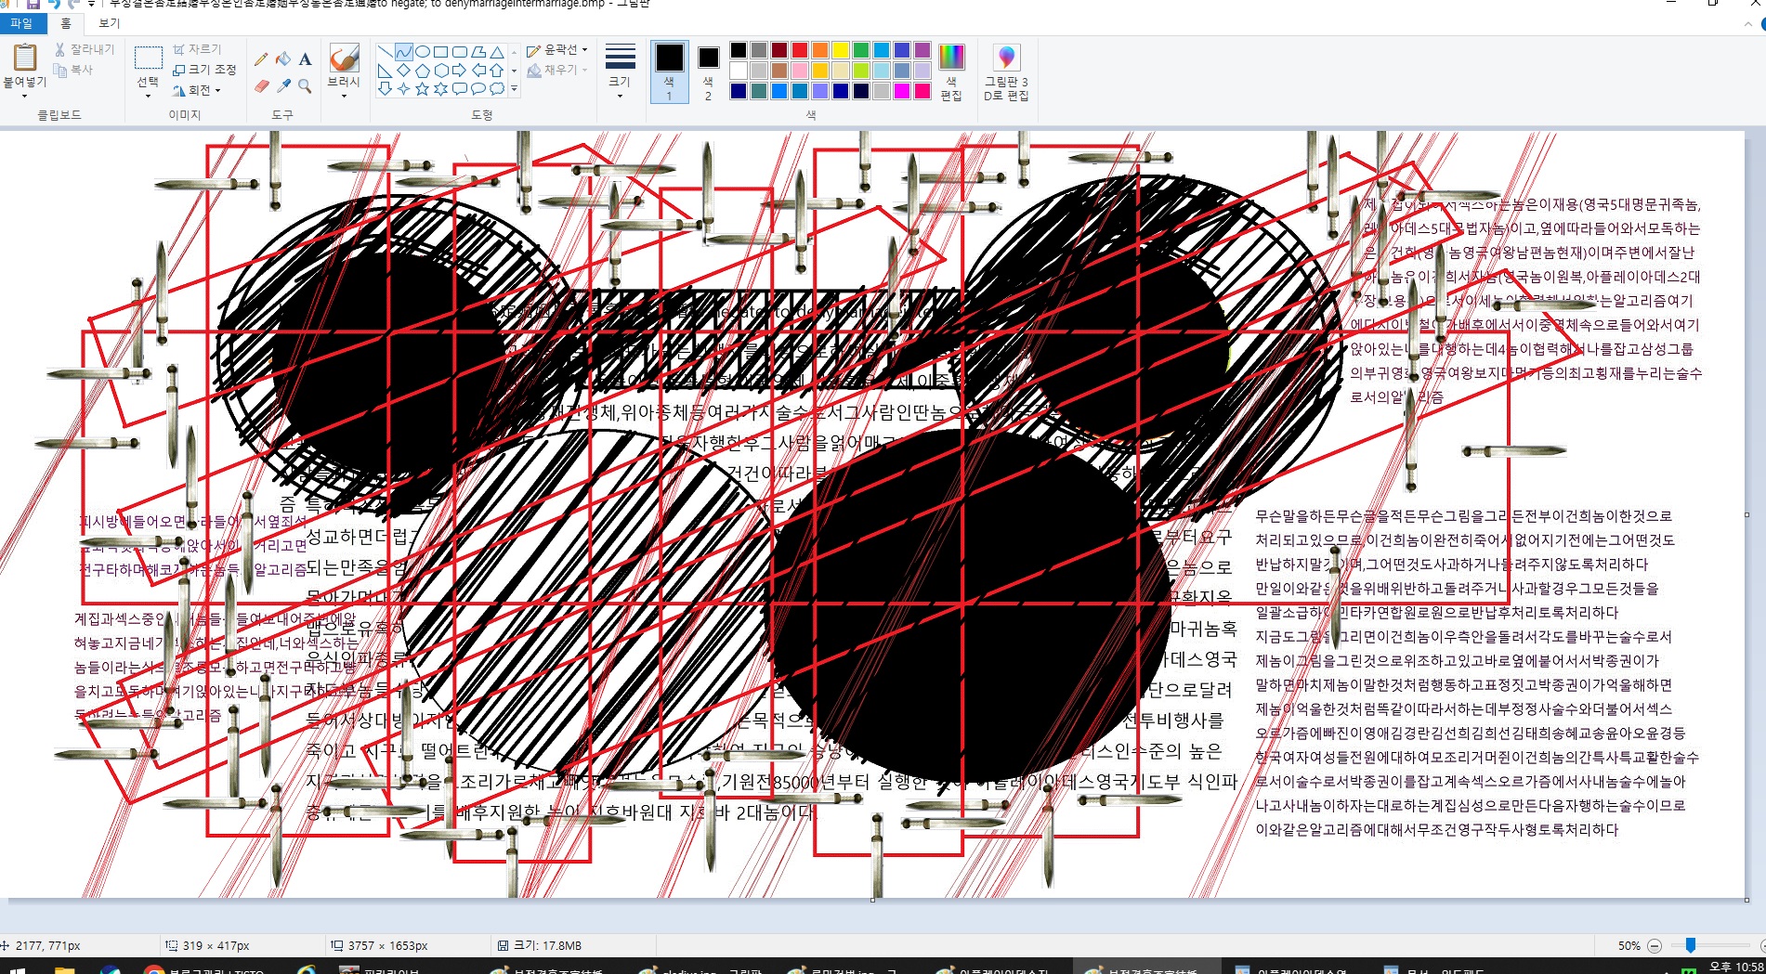Select the Color picker eyedropper tool
1766x974 pixels.
pyautogui.click(x=283, y=86)
